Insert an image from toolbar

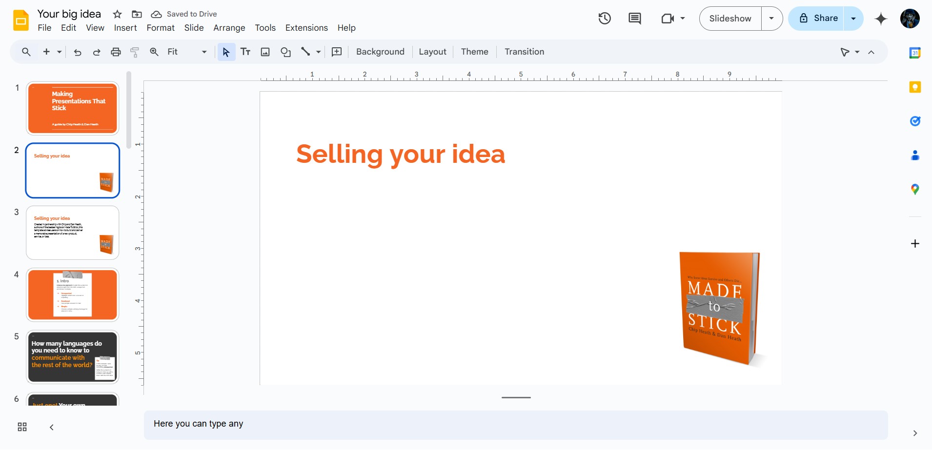click(265, 52)
